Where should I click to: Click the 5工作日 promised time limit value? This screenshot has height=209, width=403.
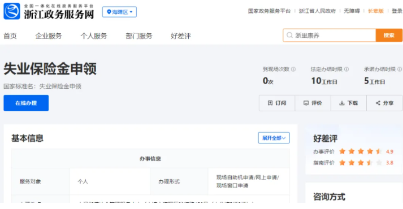[x=375, y=81]
